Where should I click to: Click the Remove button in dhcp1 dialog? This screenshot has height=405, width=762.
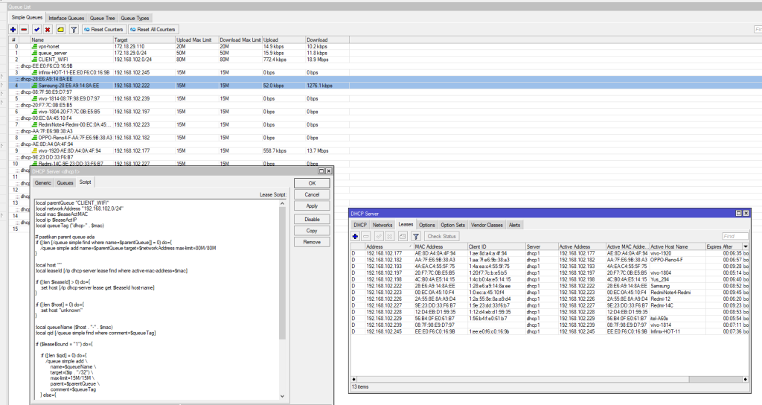coord(312,242)
